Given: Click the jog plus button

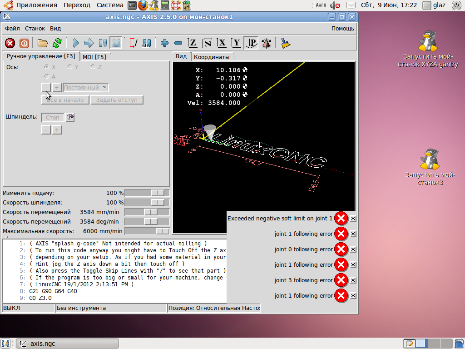Looking at the screenshot, I should tap(57, 88).
